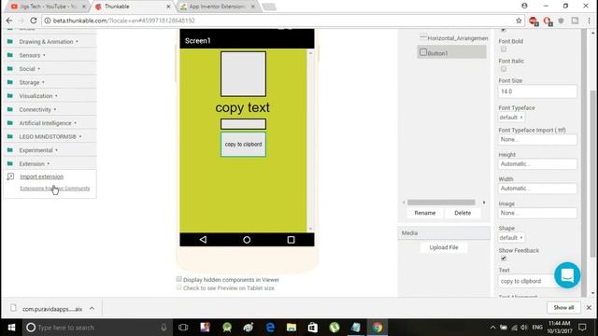
Task: Open Chrome menu with three dots
Action: tap(590, 21)
